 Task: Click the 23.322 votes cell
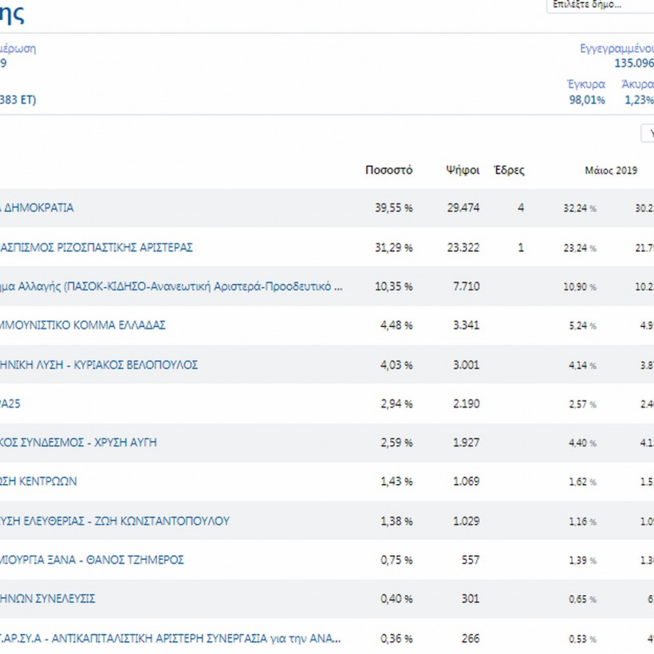[463, 248]
